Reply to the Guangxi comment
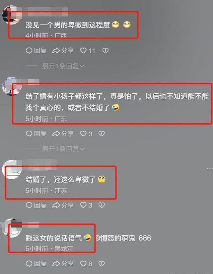The width and height of the screenshot is (213, 274). coord(36,51)
